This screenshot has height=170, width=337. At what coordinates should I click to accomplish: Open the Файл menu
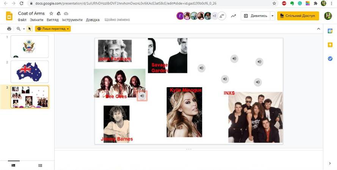[x=22, y=20]
